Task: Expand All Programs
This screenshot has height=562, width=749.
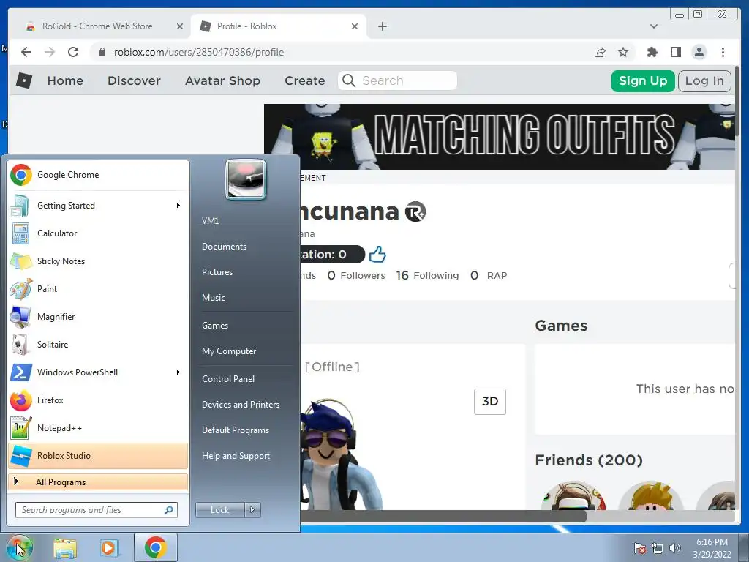Action: click(x=98, y=482)
